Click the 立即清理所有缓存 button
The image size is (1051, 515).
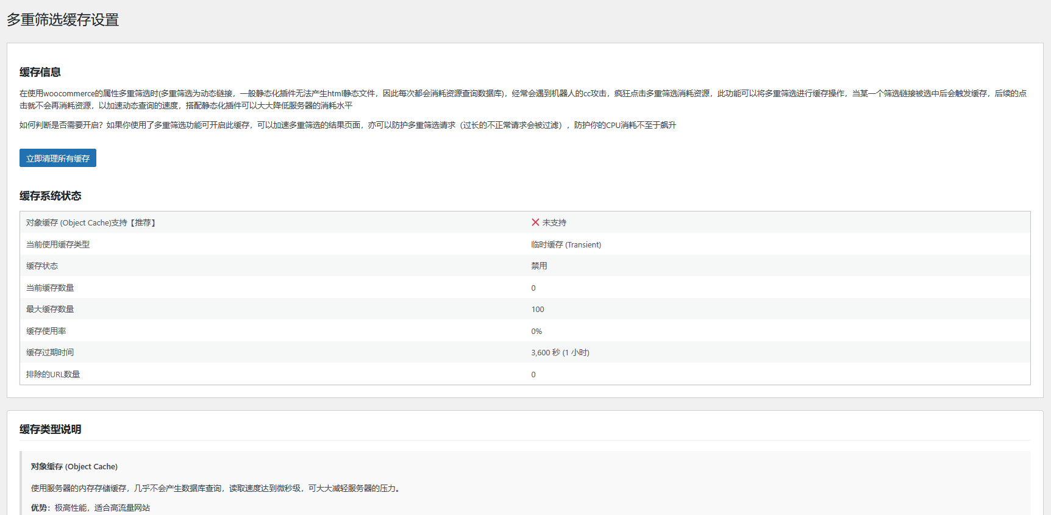coord(58,158)
